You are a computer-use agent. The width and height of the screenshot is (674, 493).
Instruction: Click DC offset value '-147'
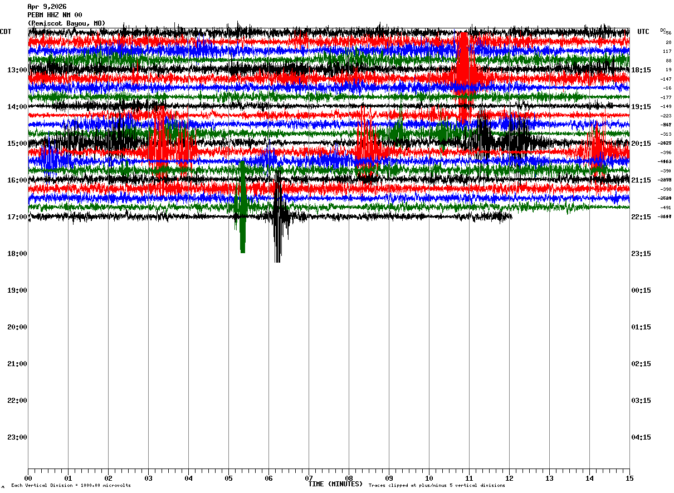666,79
